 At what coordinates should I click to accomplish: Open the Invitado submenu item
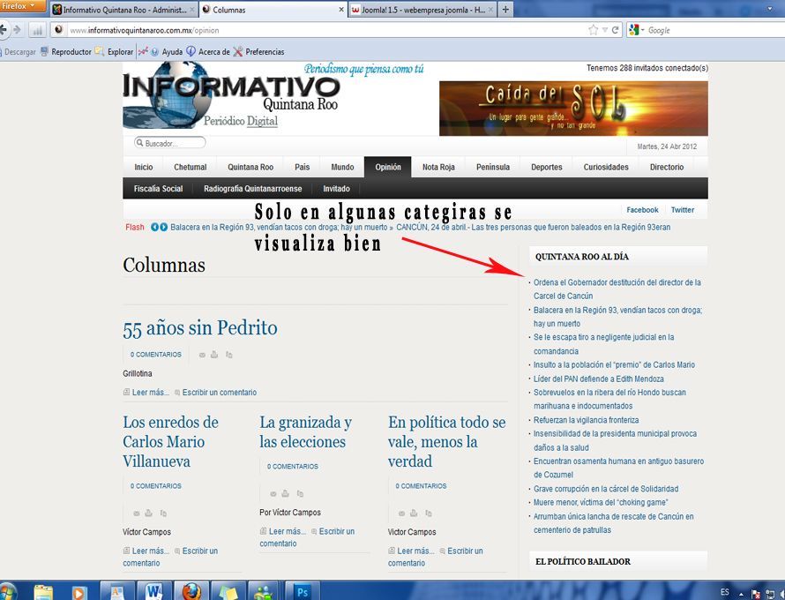(x=336, y=188)
